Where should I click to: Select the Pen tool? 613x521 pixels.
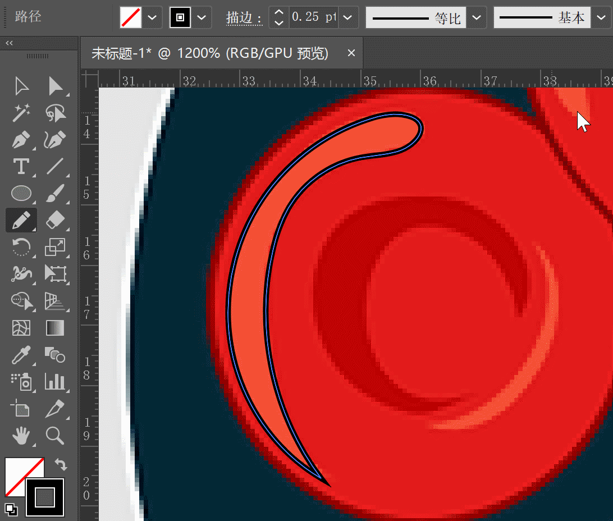click(x=21, y=140)
